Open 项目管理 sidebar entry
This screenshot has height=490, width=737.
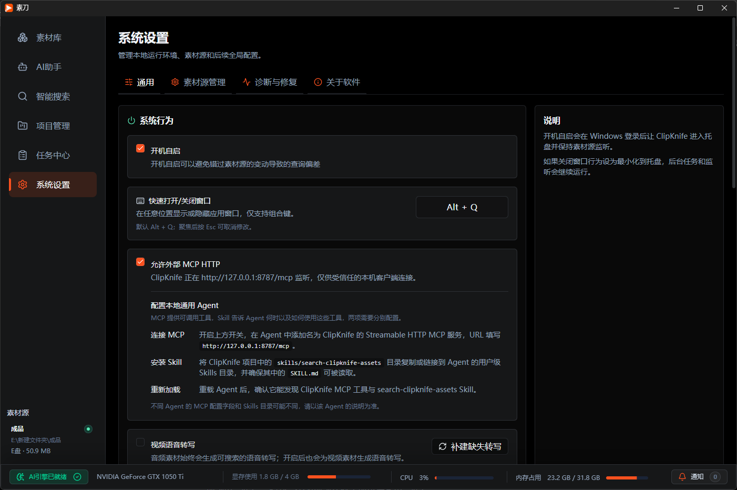point(53,126)
